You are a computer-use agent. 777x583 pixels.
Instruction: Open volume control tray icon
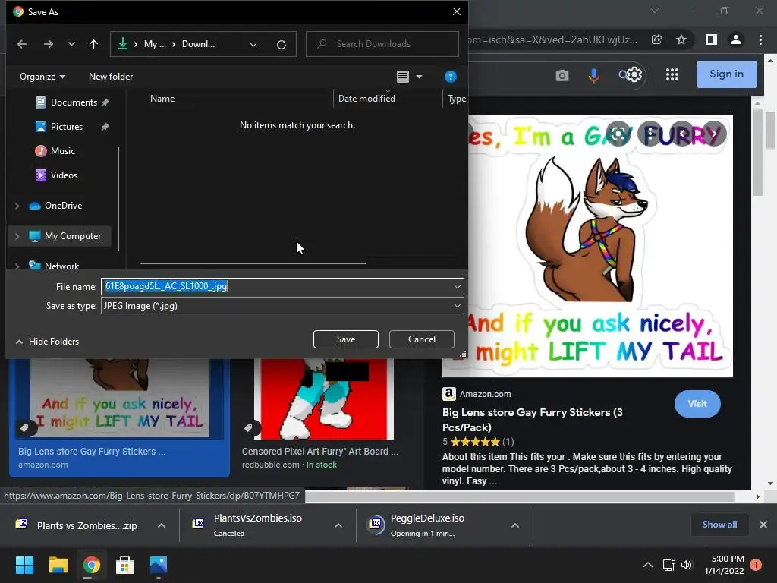pyautogui.click(x=687, y=565)
